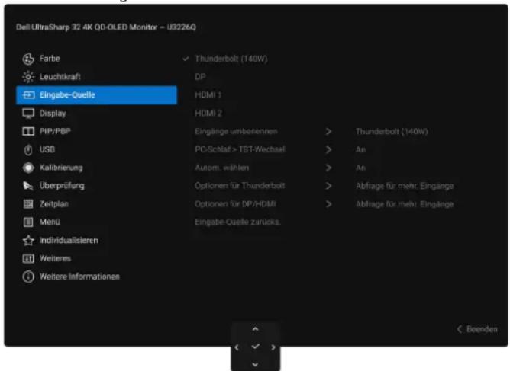Viewport: 510px width, 371px height.
Task: Click Eingabe-Quelle zurücks. reset option
Action: tap(237, 222)
